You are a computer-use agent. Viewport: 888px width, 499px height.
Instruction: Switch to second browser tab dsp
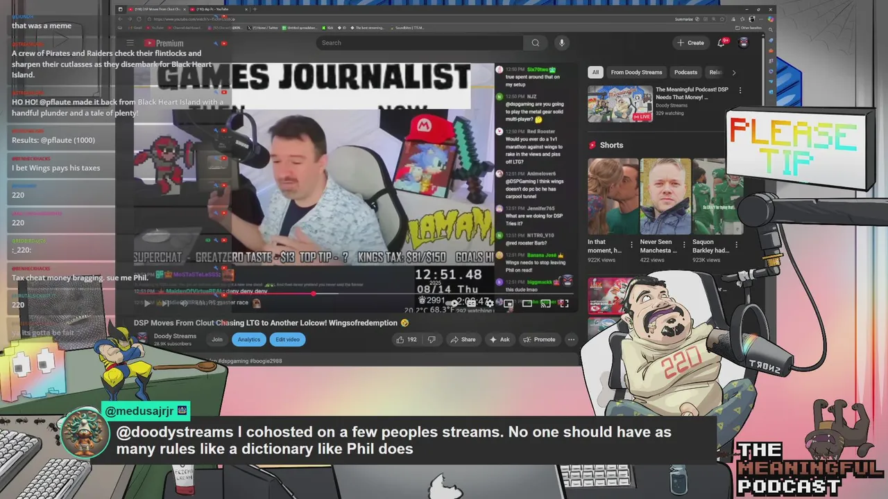217,9
